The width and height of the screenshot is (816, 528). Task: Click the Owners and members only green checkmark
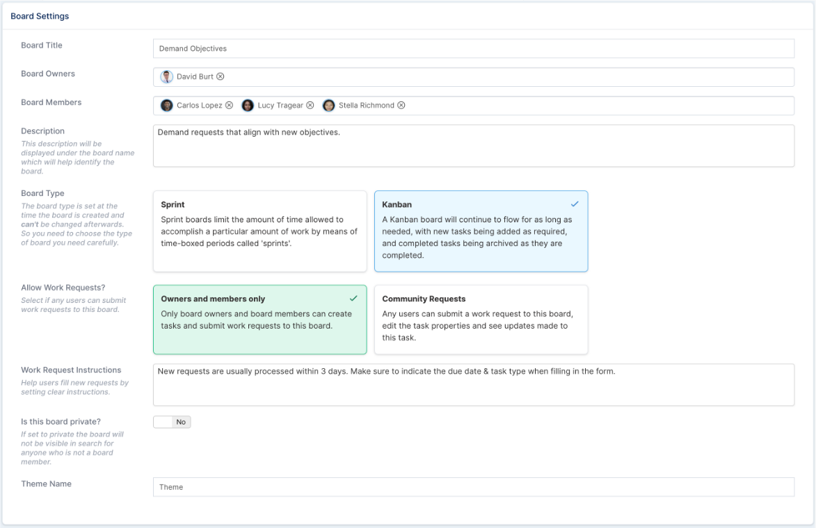click(353, 298)
